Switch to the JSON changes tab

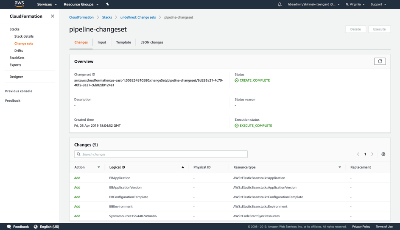pyautogui.click(x=152, y=42)
